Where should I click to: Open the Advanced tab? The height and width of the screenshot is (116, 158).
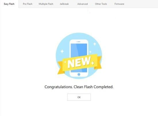click(x=82, y=4)
